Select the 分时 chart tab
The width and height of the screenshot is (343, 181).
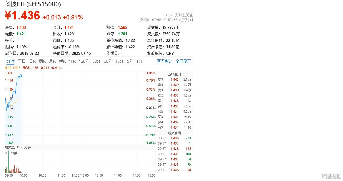pyautogui.click(x=10, y=61)
